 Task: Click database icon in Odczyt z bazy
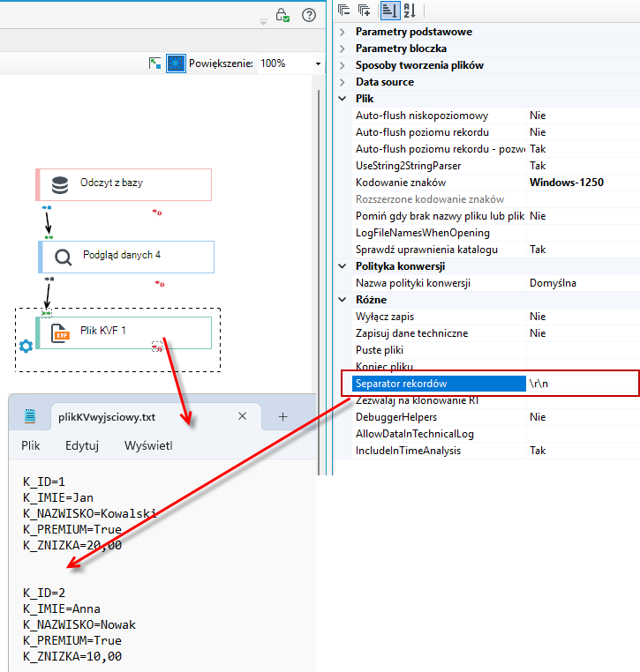point(60,185)
